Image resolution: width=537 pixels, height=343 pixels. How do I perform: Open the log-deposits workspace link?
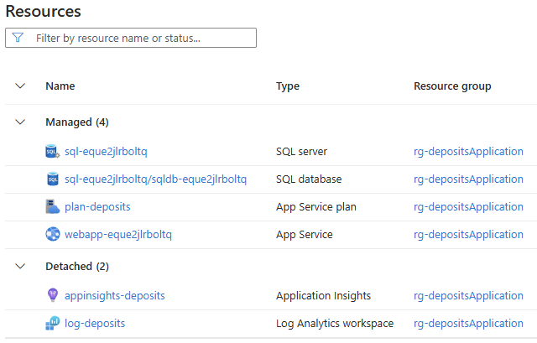[95, 324]
